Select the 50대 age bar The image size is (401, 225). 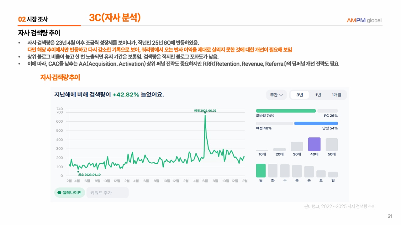[x=331, y=145]
